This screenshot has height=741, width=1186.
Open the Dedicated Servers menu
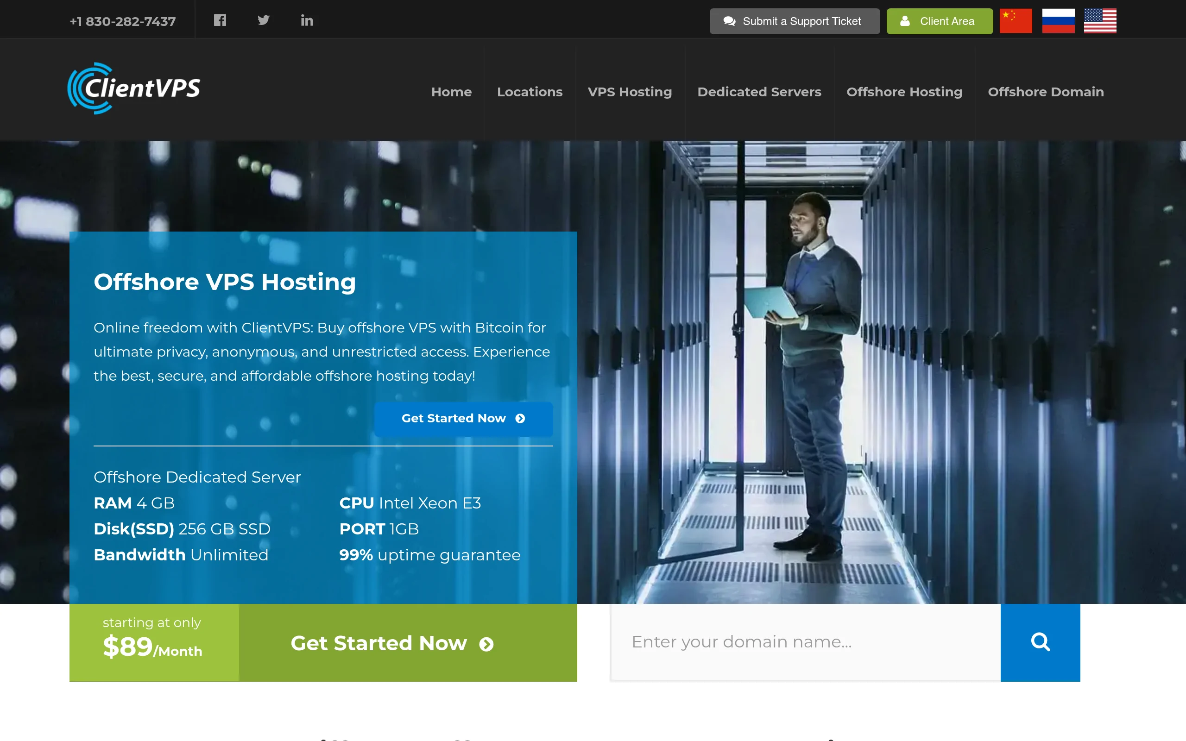(x=759, y=92)
